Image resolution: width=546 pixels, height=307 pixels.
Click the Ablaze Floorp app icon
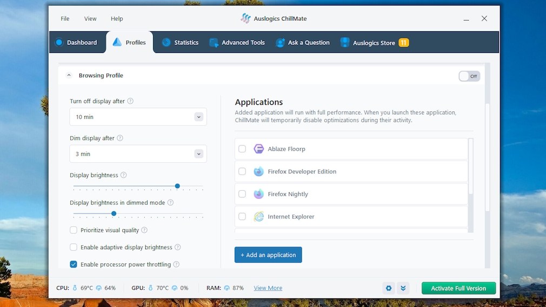click(x=259, y=149)
